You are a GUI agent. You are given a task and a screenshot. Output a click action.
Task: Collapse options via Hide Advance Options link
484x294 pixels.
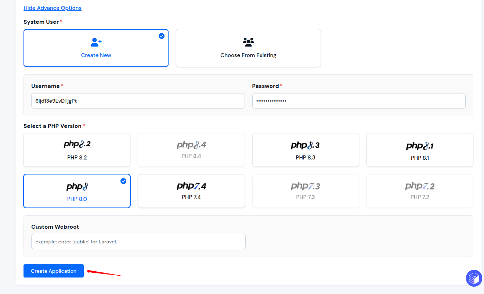[53, 8]
